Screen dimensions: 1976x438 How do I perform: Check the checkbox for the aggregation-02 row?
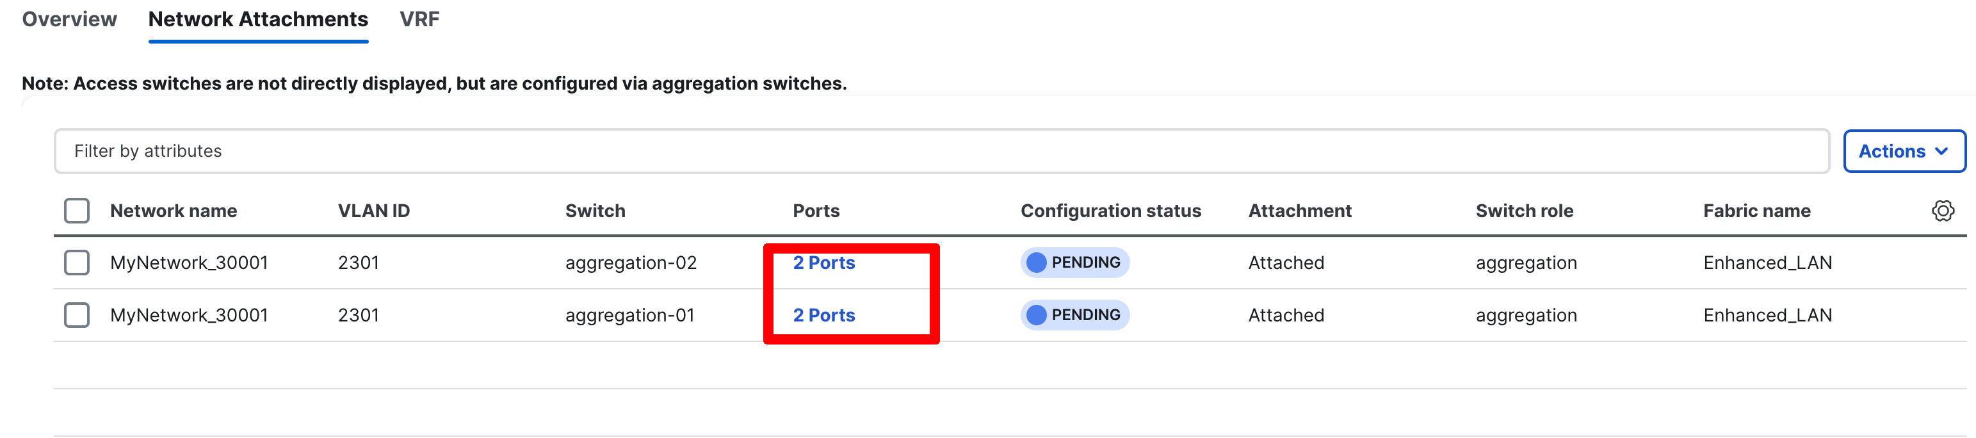[x=77, y=261]
